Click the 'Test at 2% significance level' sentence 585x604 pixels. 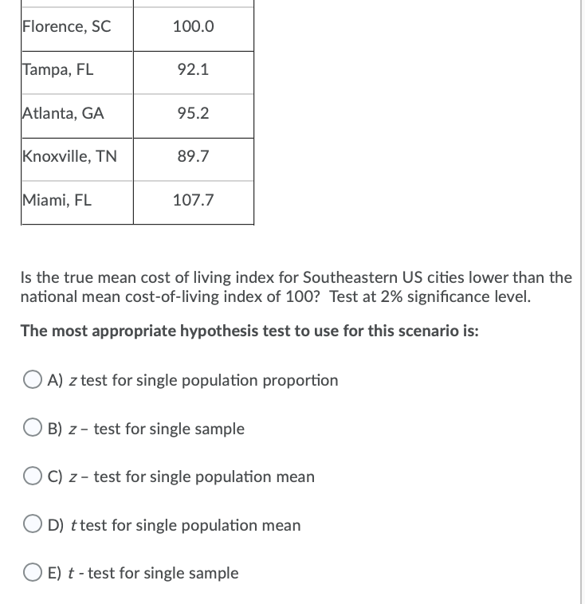point(430,296)
